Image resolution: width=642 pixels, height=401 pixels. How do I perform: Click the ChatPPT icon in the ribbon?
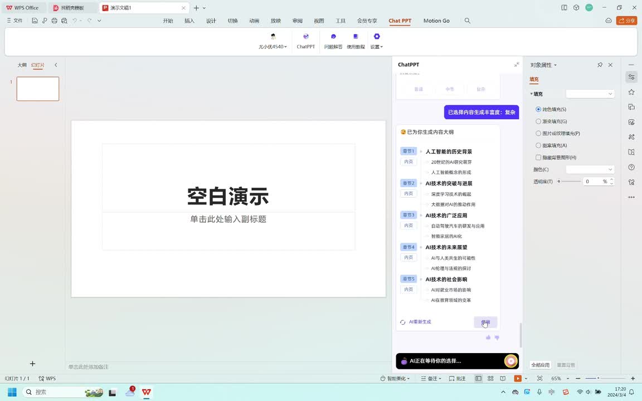[305, 37]
